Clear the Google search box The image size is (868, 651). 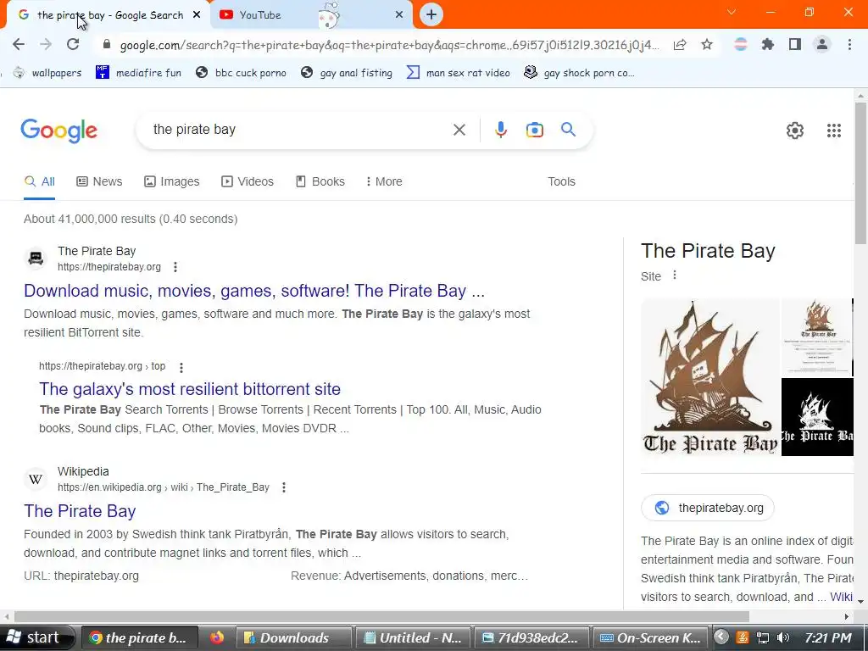tap(459, 130)
